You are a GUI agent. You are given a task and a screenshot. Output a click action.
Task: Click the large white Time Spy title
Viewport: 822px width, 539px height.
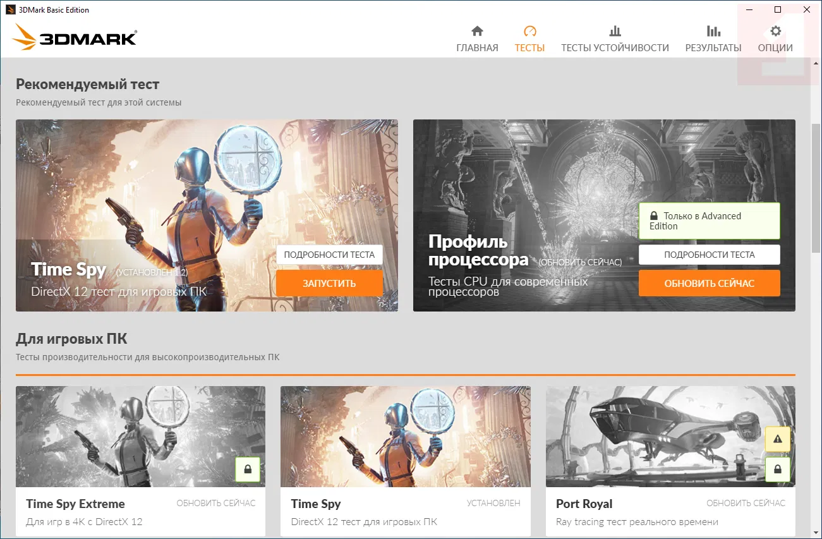pyautogui.click(x=69, y=269)
